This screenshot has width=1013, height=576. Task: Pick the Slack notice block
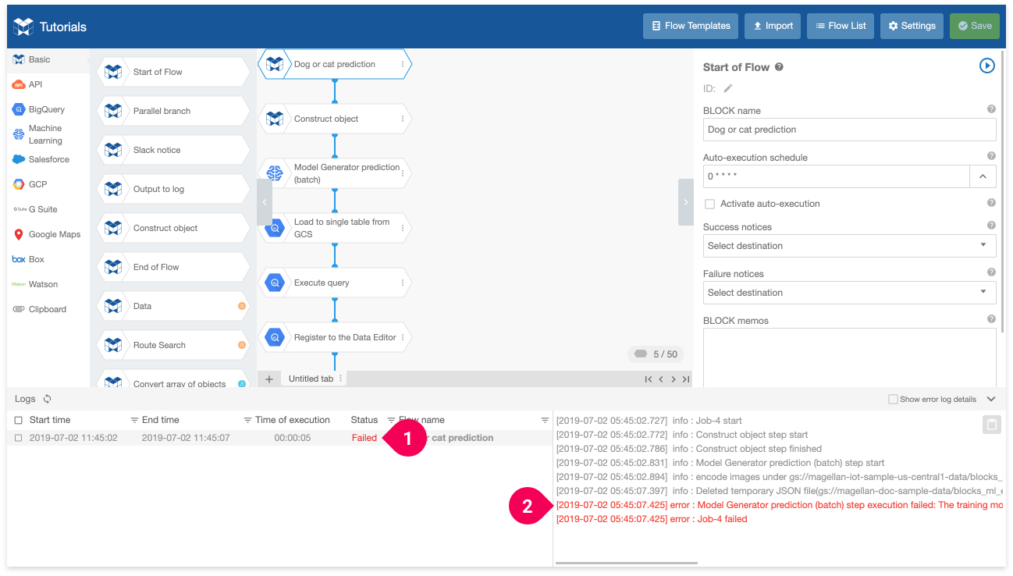point(173,150)
